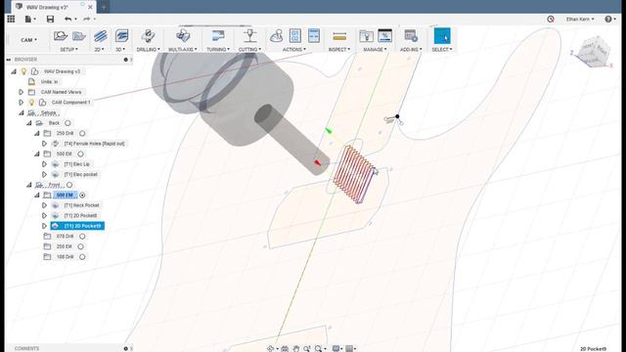The width and height of the screenshot is (626, 352).
Task: Toggle lightbulb visibility of WAV Drawing v3
Action: coord(23,71)
